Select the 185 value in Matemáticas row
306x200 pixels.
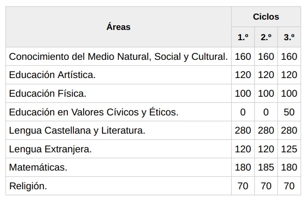[266, 167]
